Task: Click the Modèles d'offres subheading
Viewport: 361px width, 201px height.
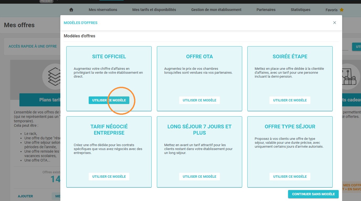Action: (x=79, y=36)
